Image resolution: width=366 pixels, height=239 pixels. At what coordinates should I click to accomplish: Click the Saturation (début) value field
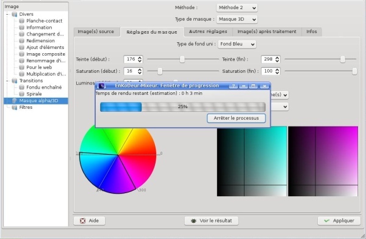point(130,71)
